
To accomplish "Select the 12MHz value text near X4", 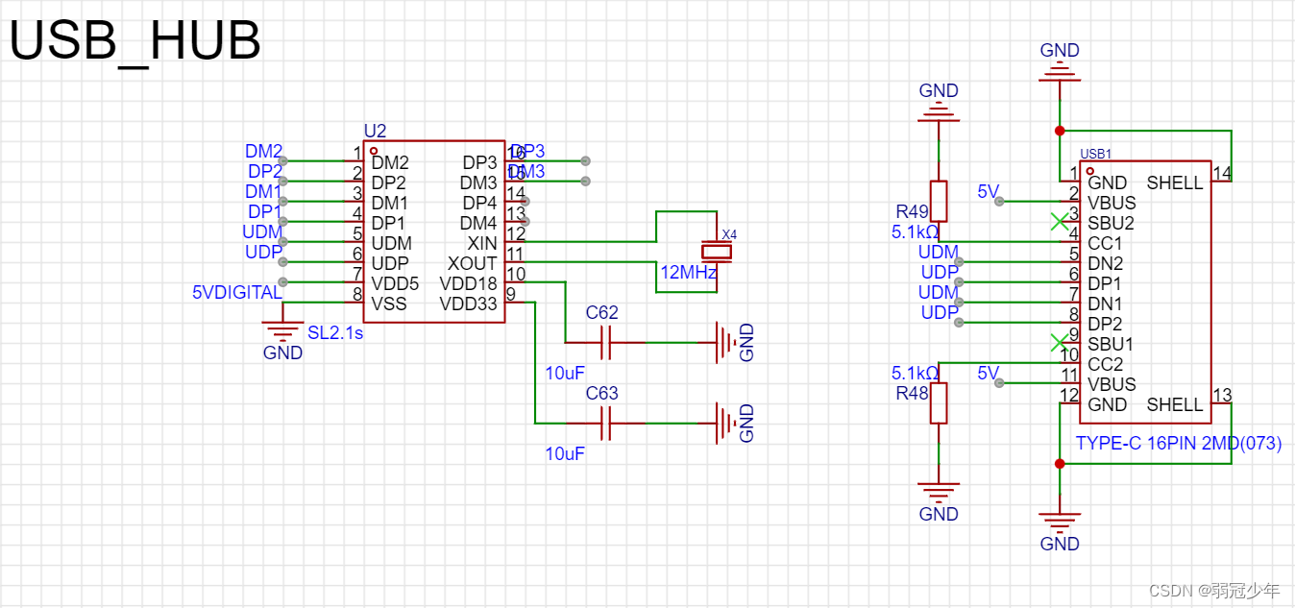I will [686, 273].
